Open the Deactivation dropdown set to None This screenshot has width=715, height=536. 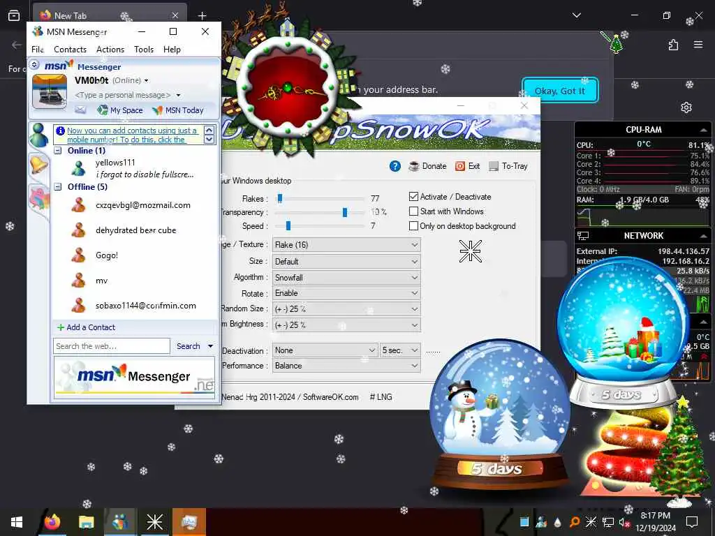coord(325,350)
